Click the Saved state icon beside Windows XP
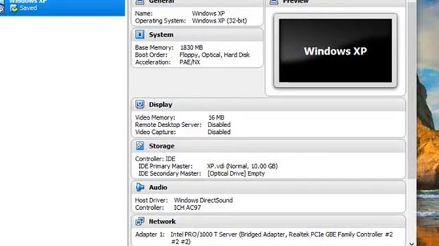This screenshot has height=246, width=439. [14, 8]
